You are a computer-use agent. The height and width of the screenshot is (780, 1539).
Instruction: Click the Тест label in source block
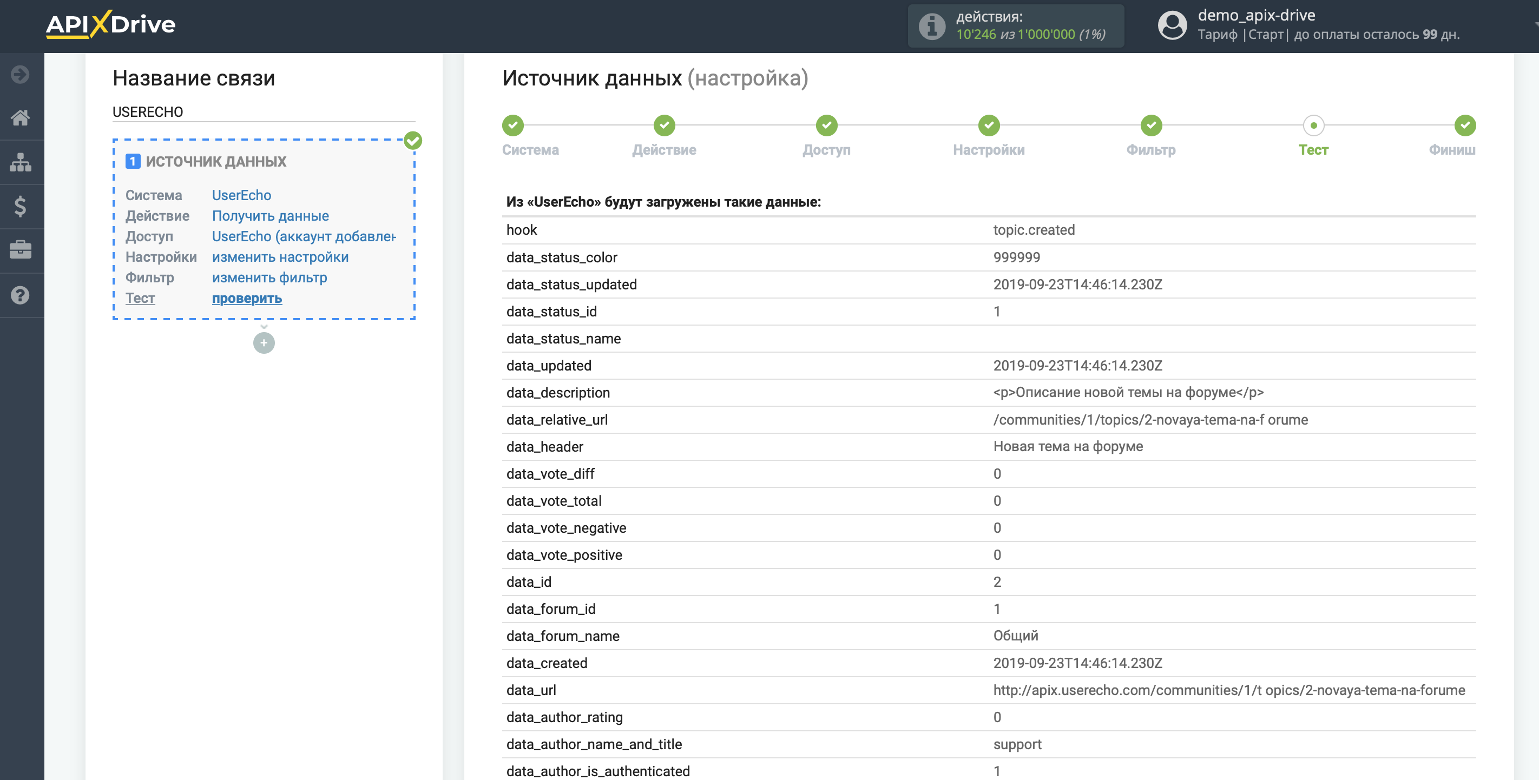tap(140, 298)
